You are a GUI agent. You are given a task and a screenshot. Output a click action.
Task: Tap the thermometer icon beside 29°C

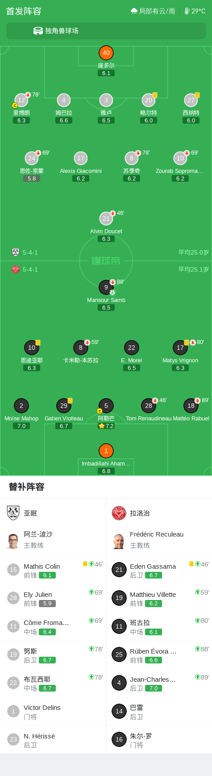coord(187,11)
